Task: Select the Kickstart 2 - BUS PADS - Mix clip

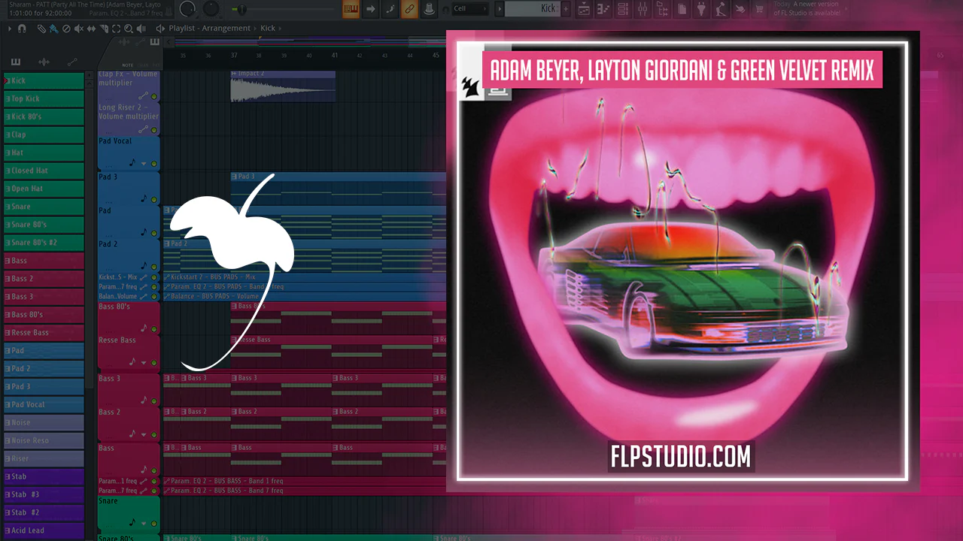Action: 305,277
